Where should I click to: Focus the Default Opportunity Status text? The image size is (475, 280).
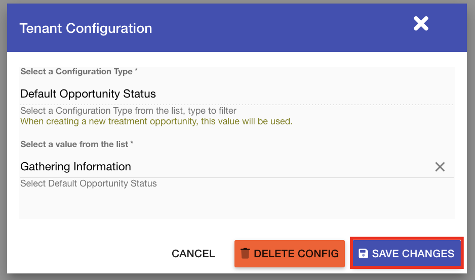(88, 94)
